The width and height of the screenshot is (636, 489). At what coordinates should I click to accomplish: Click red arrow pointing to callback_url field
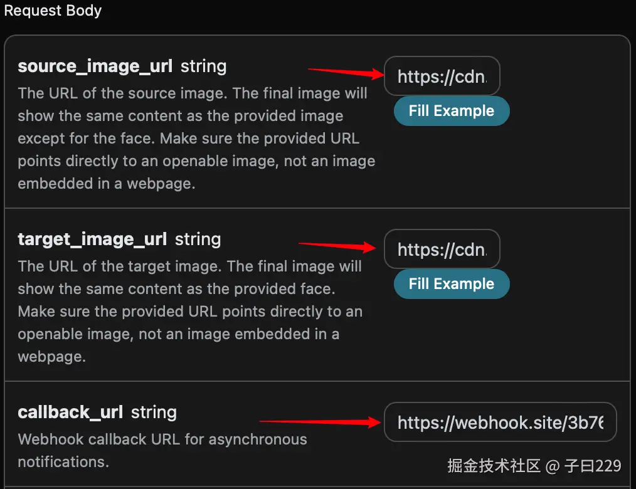click(x=320, y=423)
